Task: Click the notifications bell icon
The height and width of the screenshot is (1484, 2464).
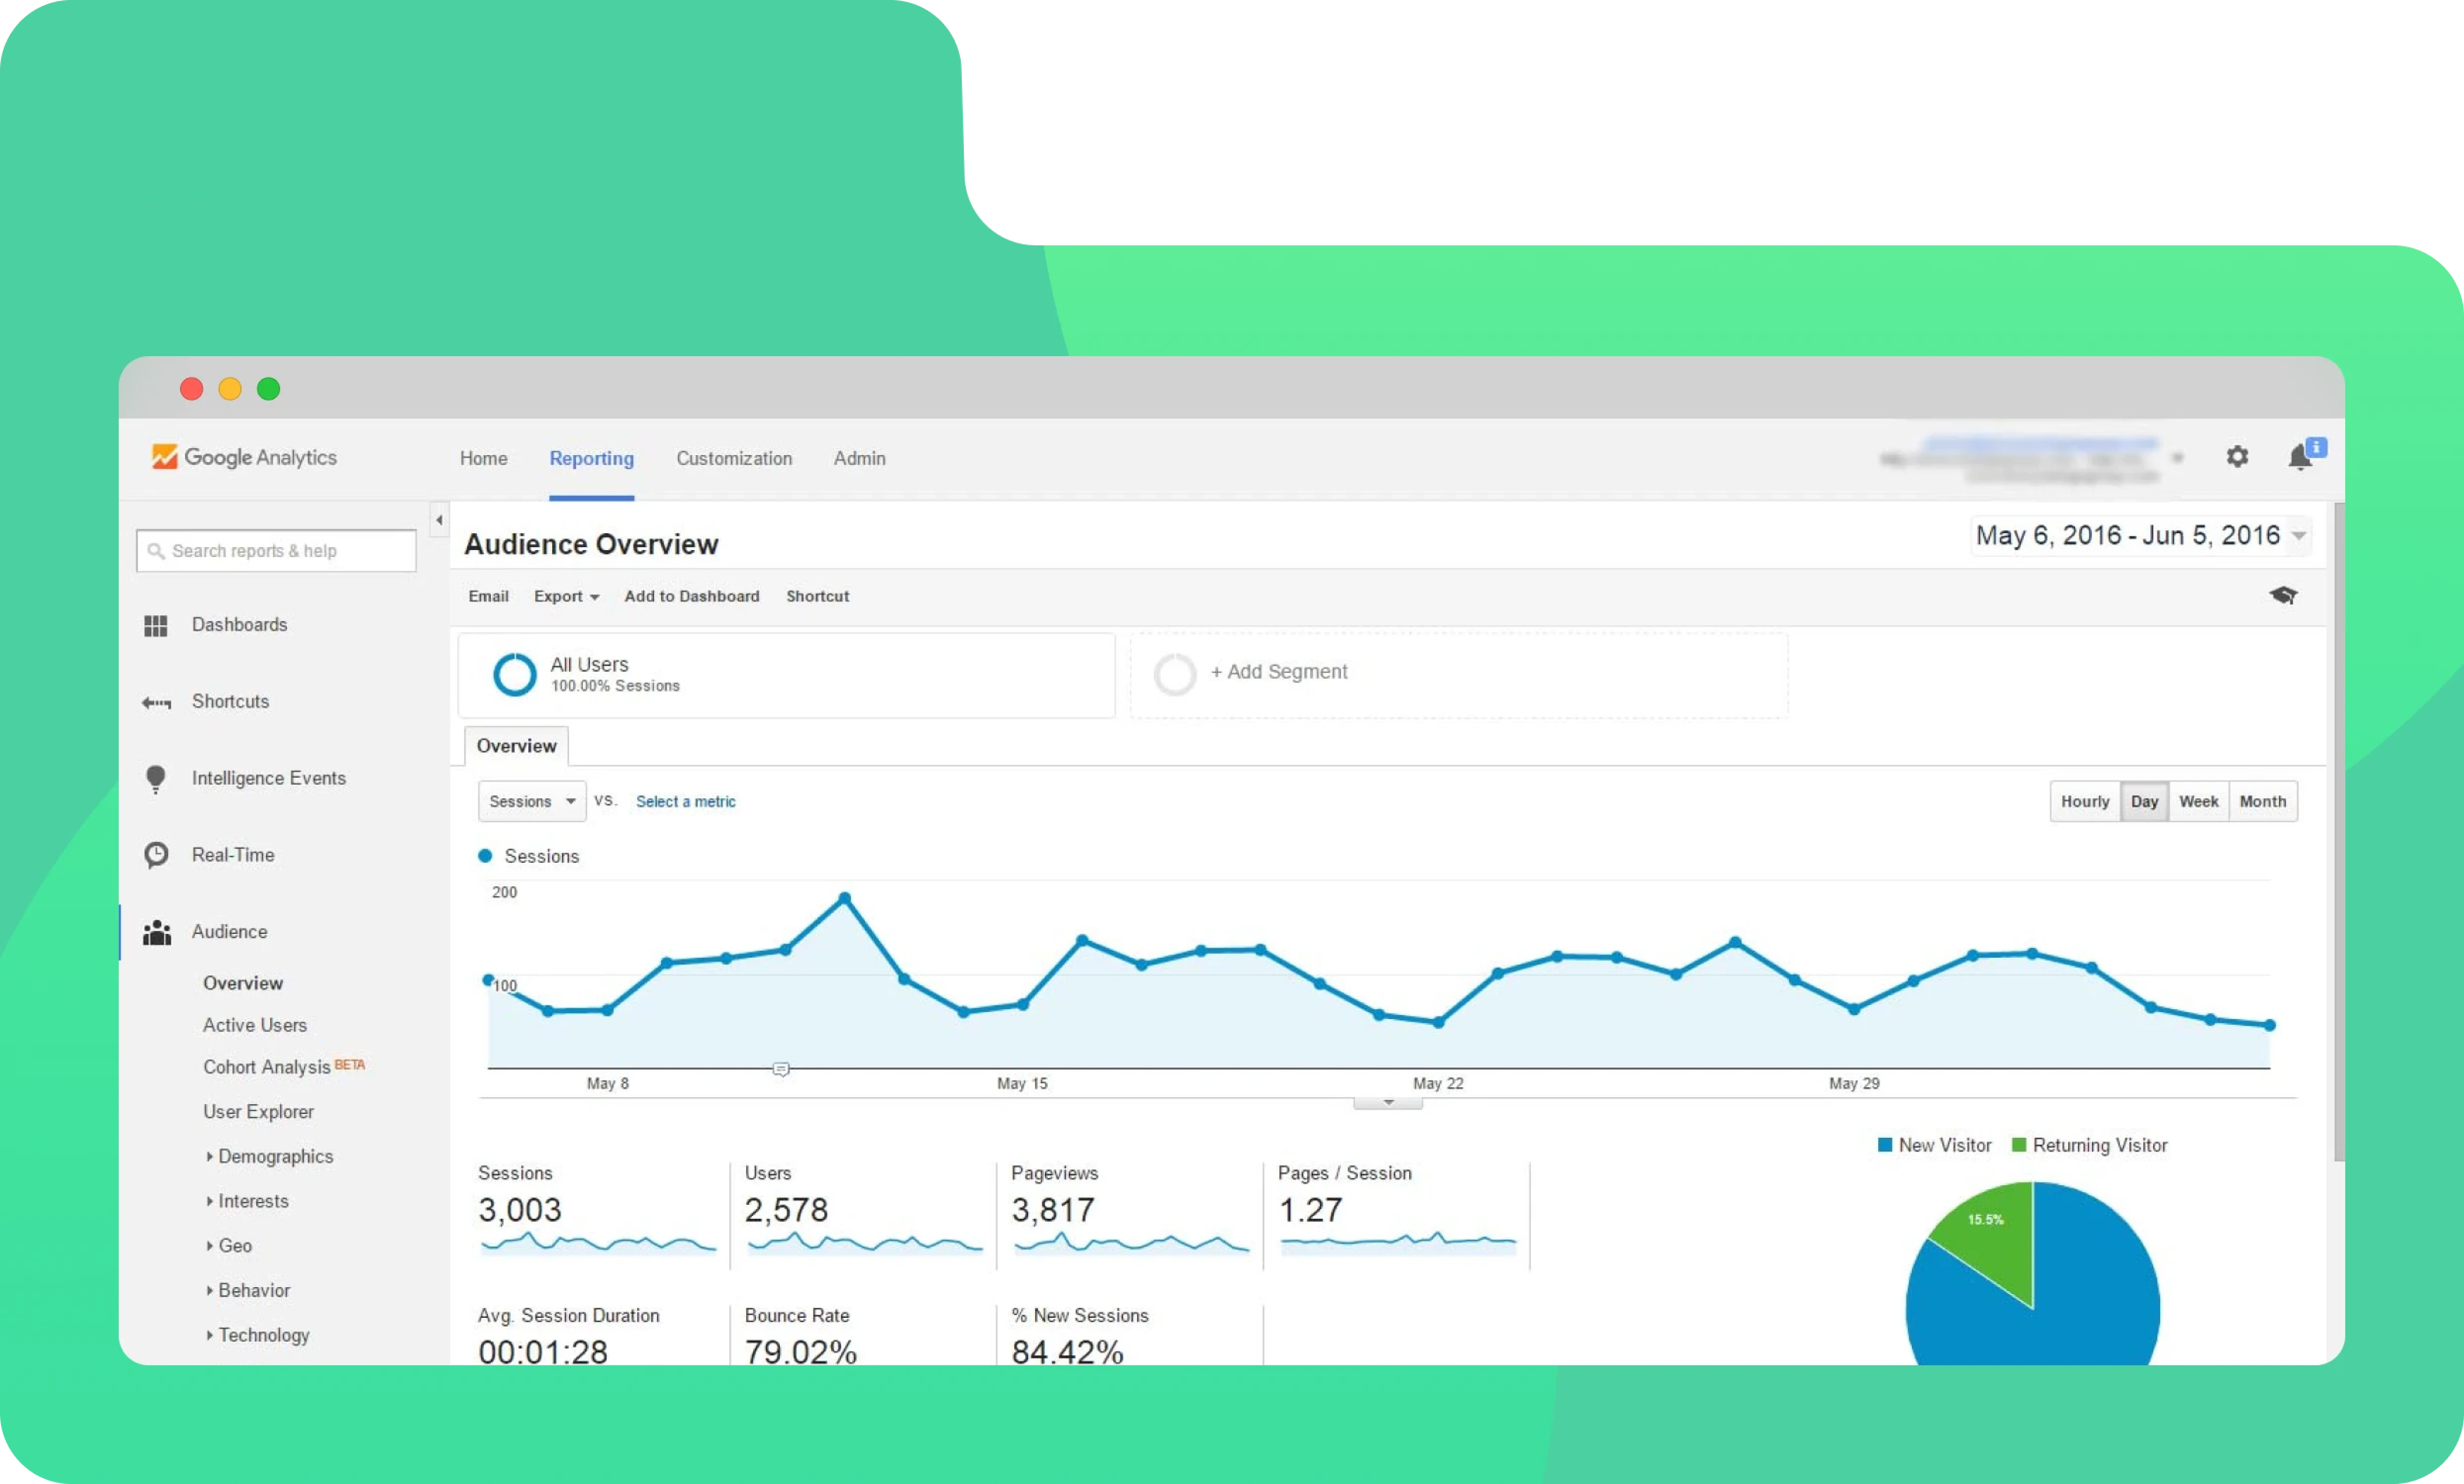Action: 2300,458
